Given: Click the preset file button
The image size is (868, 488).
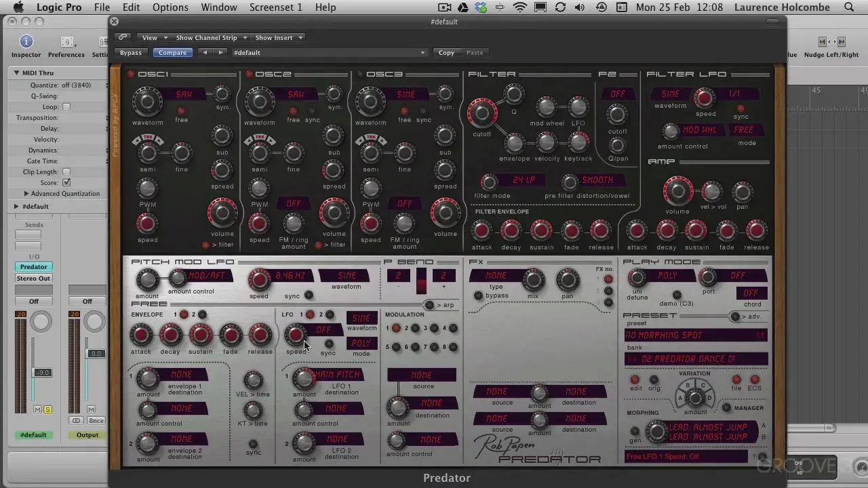Looking at the screenshot, I should tap(736, 380).
